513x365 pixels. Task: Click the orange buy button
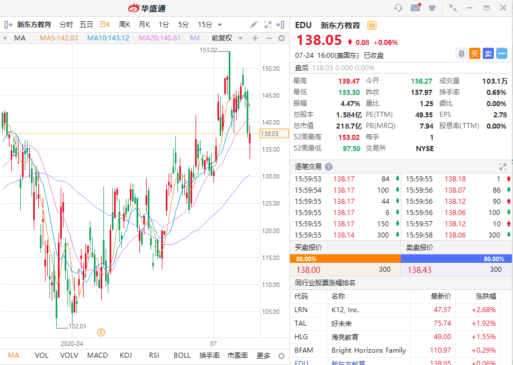click(475, 53)
